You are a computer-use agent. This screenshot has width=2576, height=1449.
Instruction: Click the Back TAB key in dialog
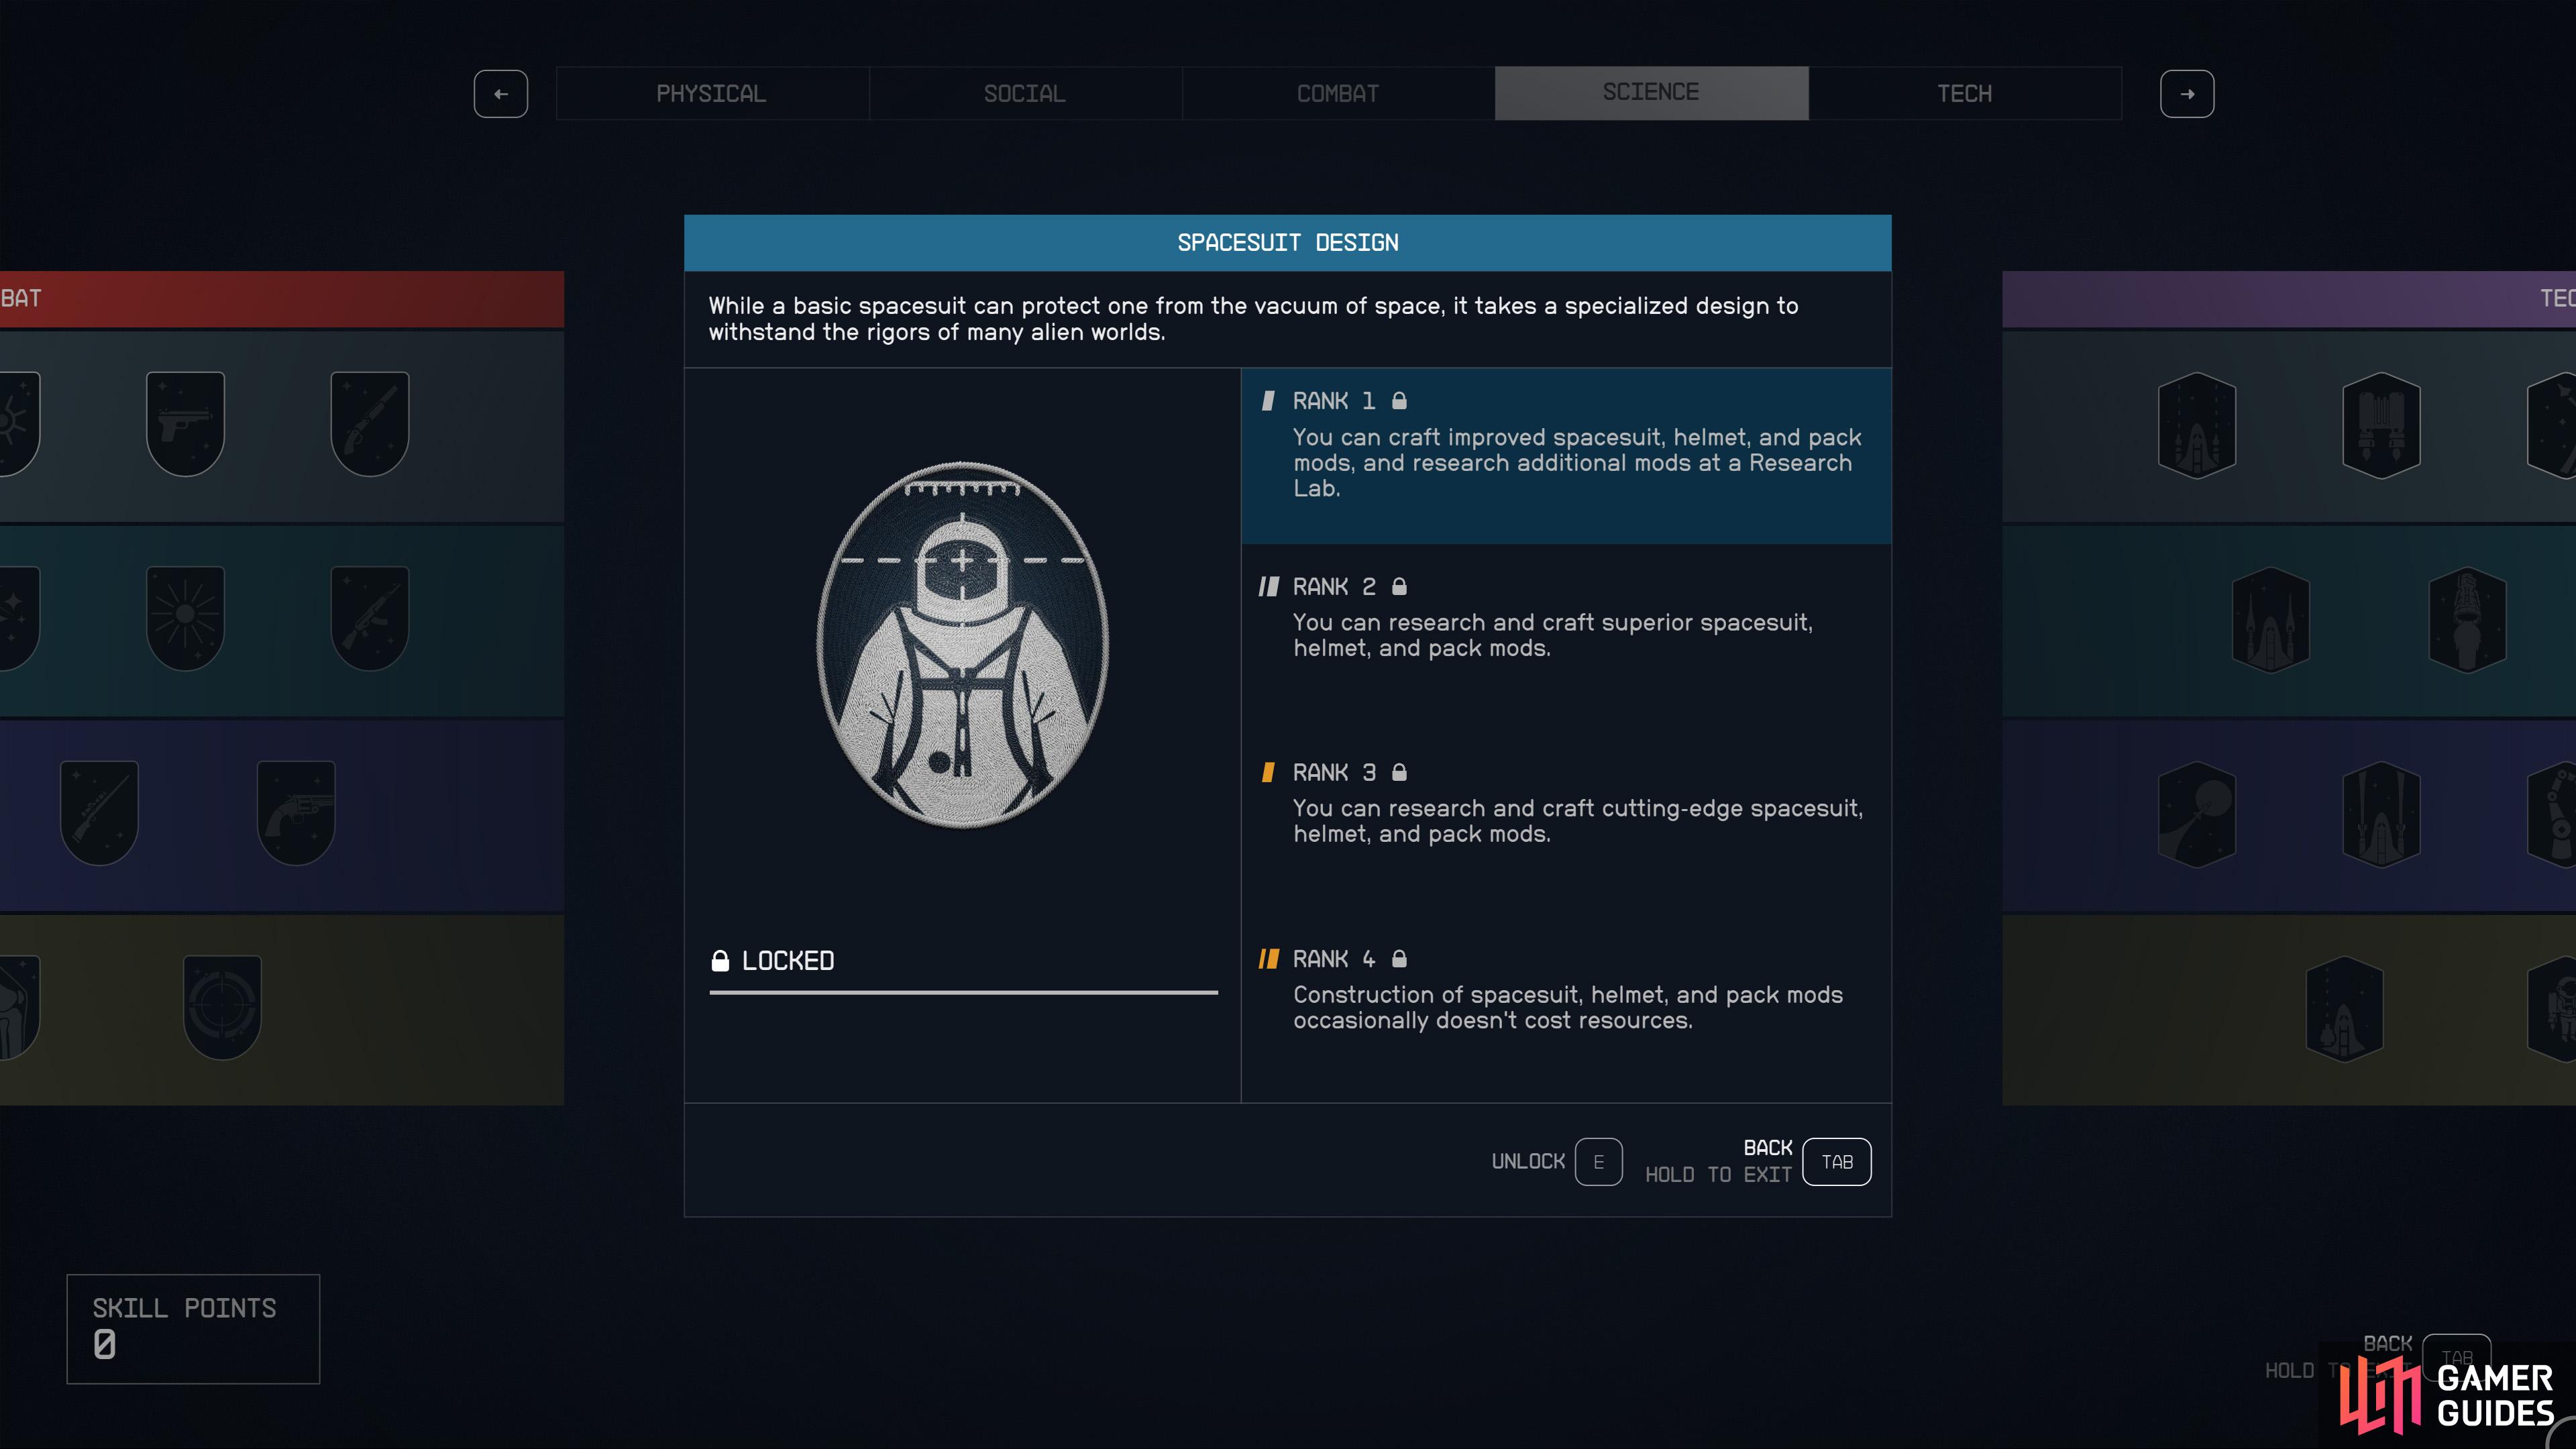click(1836, 1161)
